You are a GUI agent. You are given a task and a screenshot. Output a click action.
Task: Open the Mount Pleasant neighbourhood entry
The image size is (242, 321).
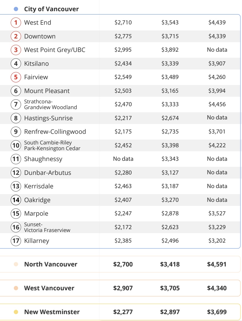click(47, 91)
